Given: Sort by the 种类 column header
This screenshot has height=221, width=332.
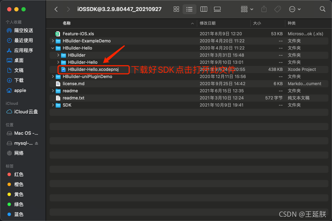Looking at the screenshot, I should point(292,23).
